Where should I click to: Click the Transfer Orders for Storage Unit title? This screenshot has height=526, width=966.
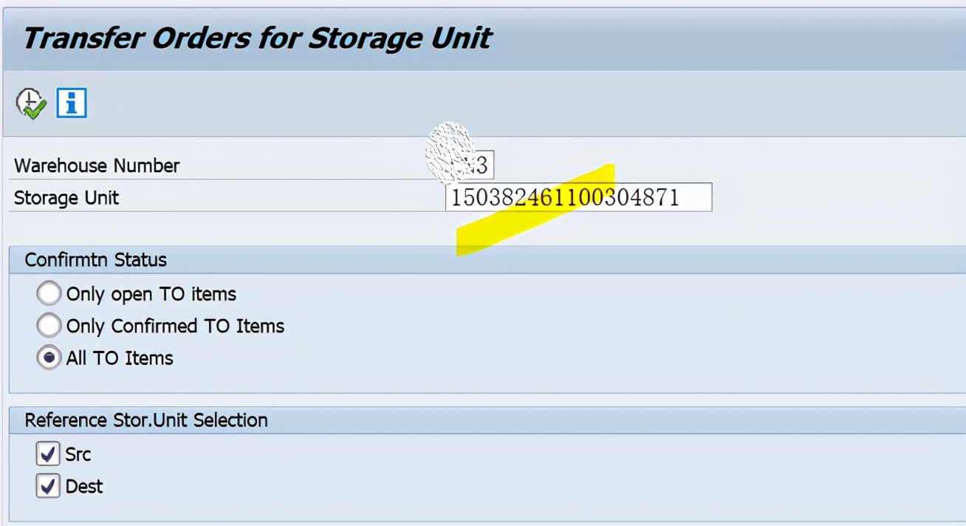[x=257, y=38]
